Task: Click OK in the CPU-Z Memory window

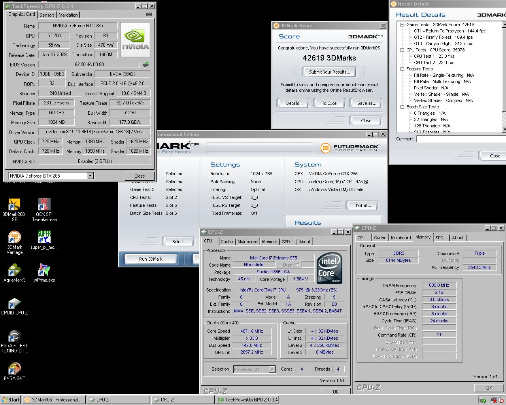Action: pos(489,388)
